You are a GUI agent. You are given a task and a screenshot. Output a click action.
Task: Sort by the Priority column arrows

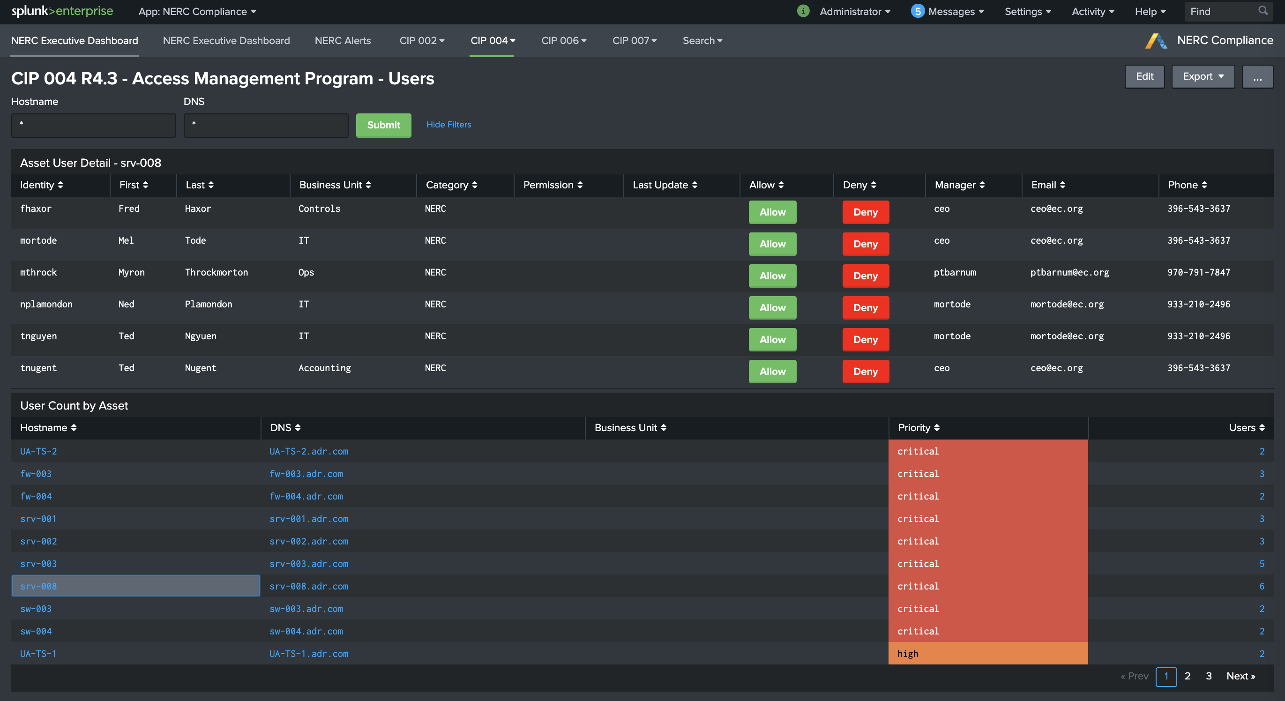[x=936, y=428]
